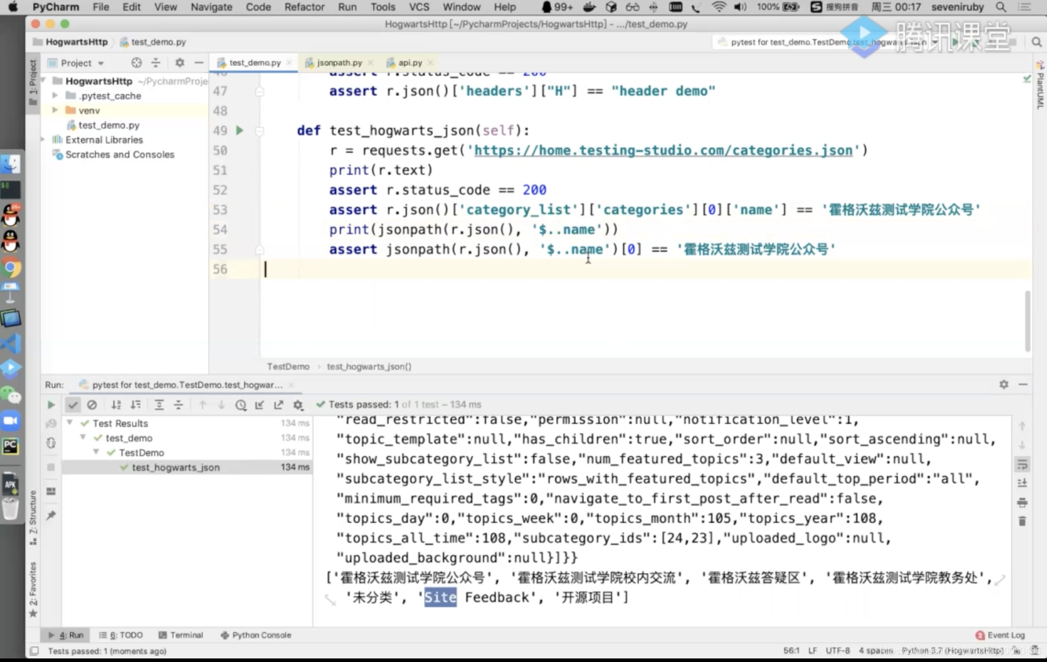Open test history clock icon
Viewport: 1047px width, 662px height.
click(x=241, y=405)
